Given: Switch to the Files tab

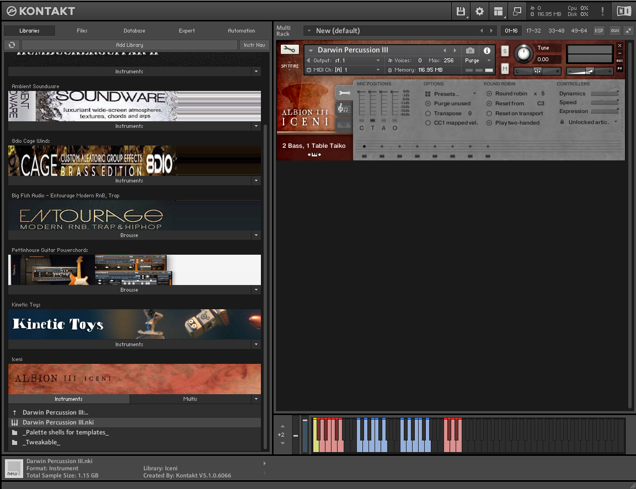Looking at the screenshot, I should (x=82, y=31).
